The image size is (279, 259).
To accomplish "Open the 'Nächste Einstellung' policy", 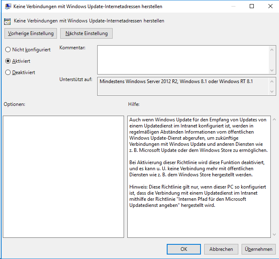I will [x=86, y=33].
